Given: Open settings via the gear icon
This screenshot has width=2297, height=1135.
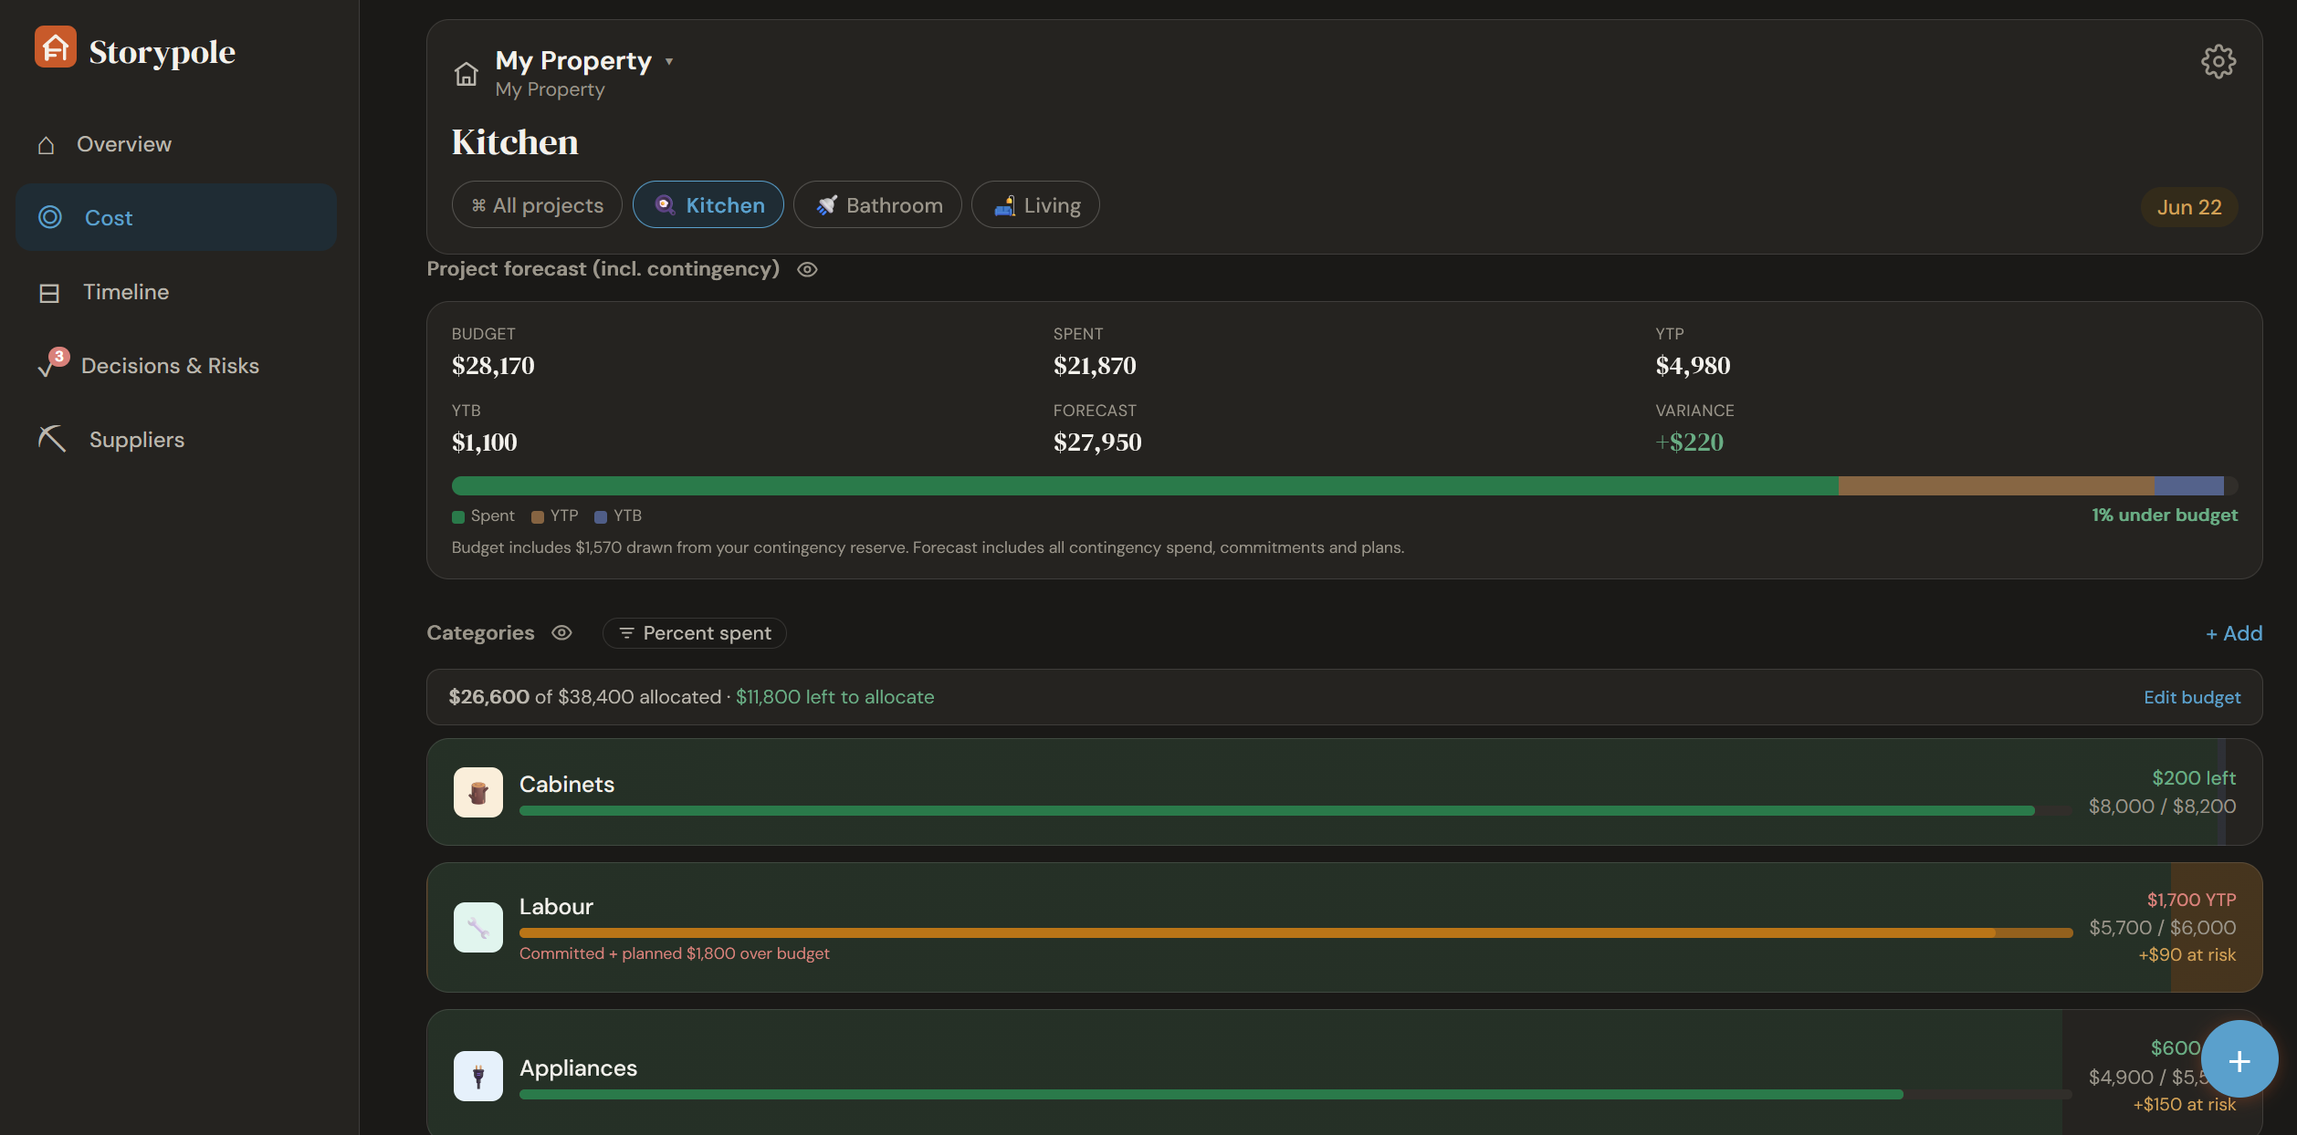Looking at the screenshot, I should [x=2218, y=62].
